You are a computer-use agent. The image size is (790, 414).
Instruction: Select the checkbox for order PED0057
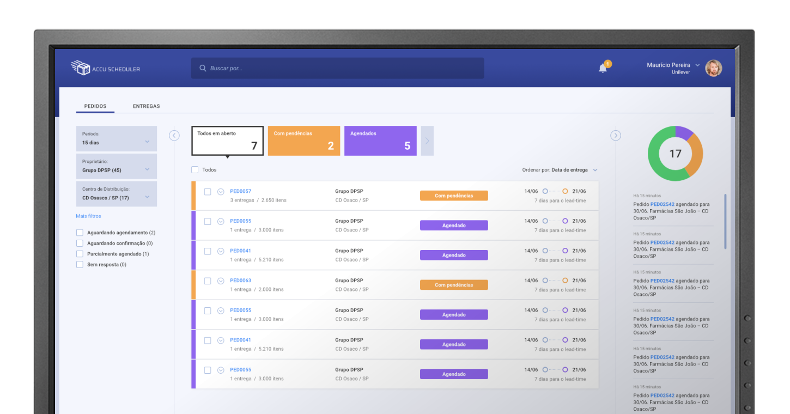[x=208, y=192]
